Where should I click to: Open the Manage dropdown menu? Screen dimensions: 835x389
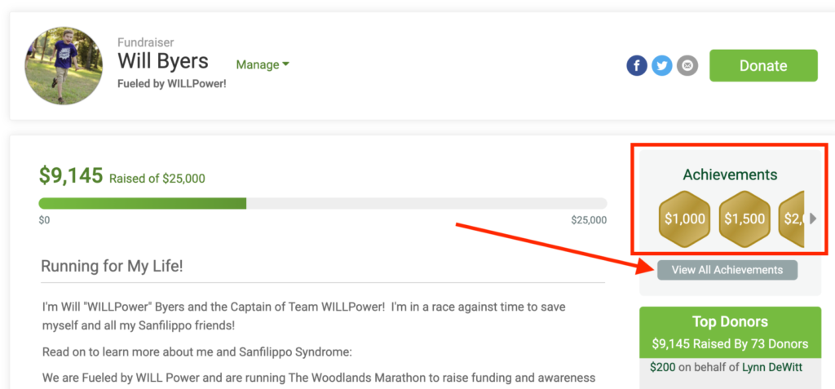tap(263, 64)
